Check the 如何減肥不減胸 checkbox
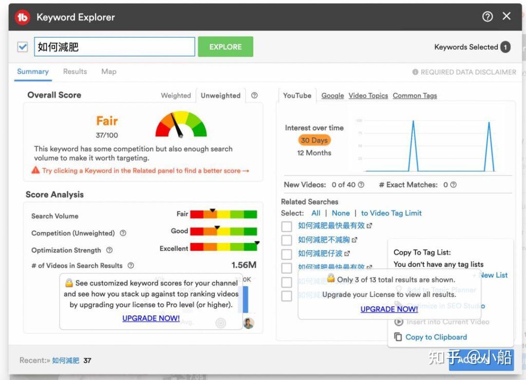526x380 pixels. point(287,240)
